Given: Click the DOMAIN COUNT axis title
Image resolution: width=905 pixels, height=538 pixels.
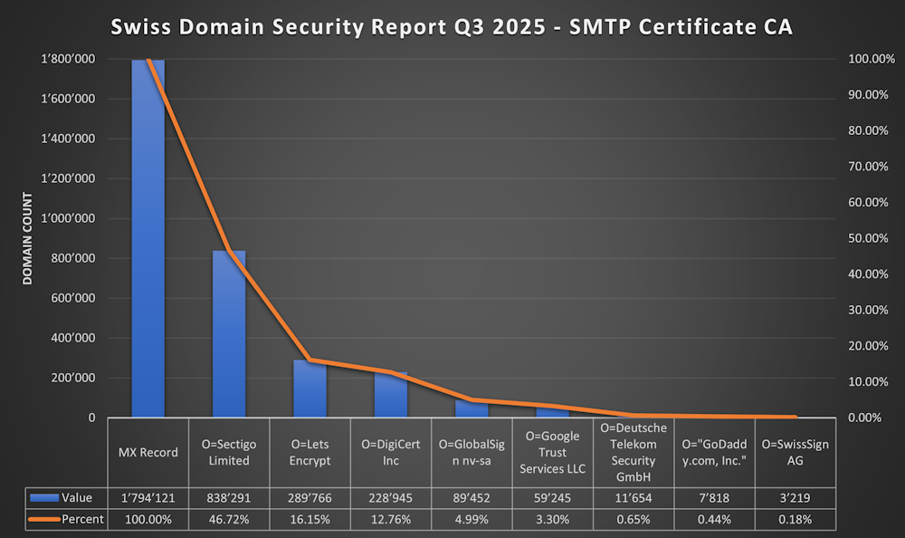Looking at the screenshot, I should click(x=27, y=239).
